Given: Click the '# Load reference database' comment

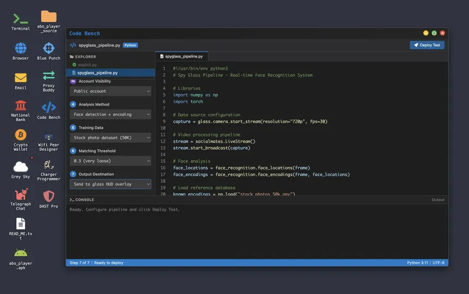Looking at the screenshot, I should [x=204, y=188].
